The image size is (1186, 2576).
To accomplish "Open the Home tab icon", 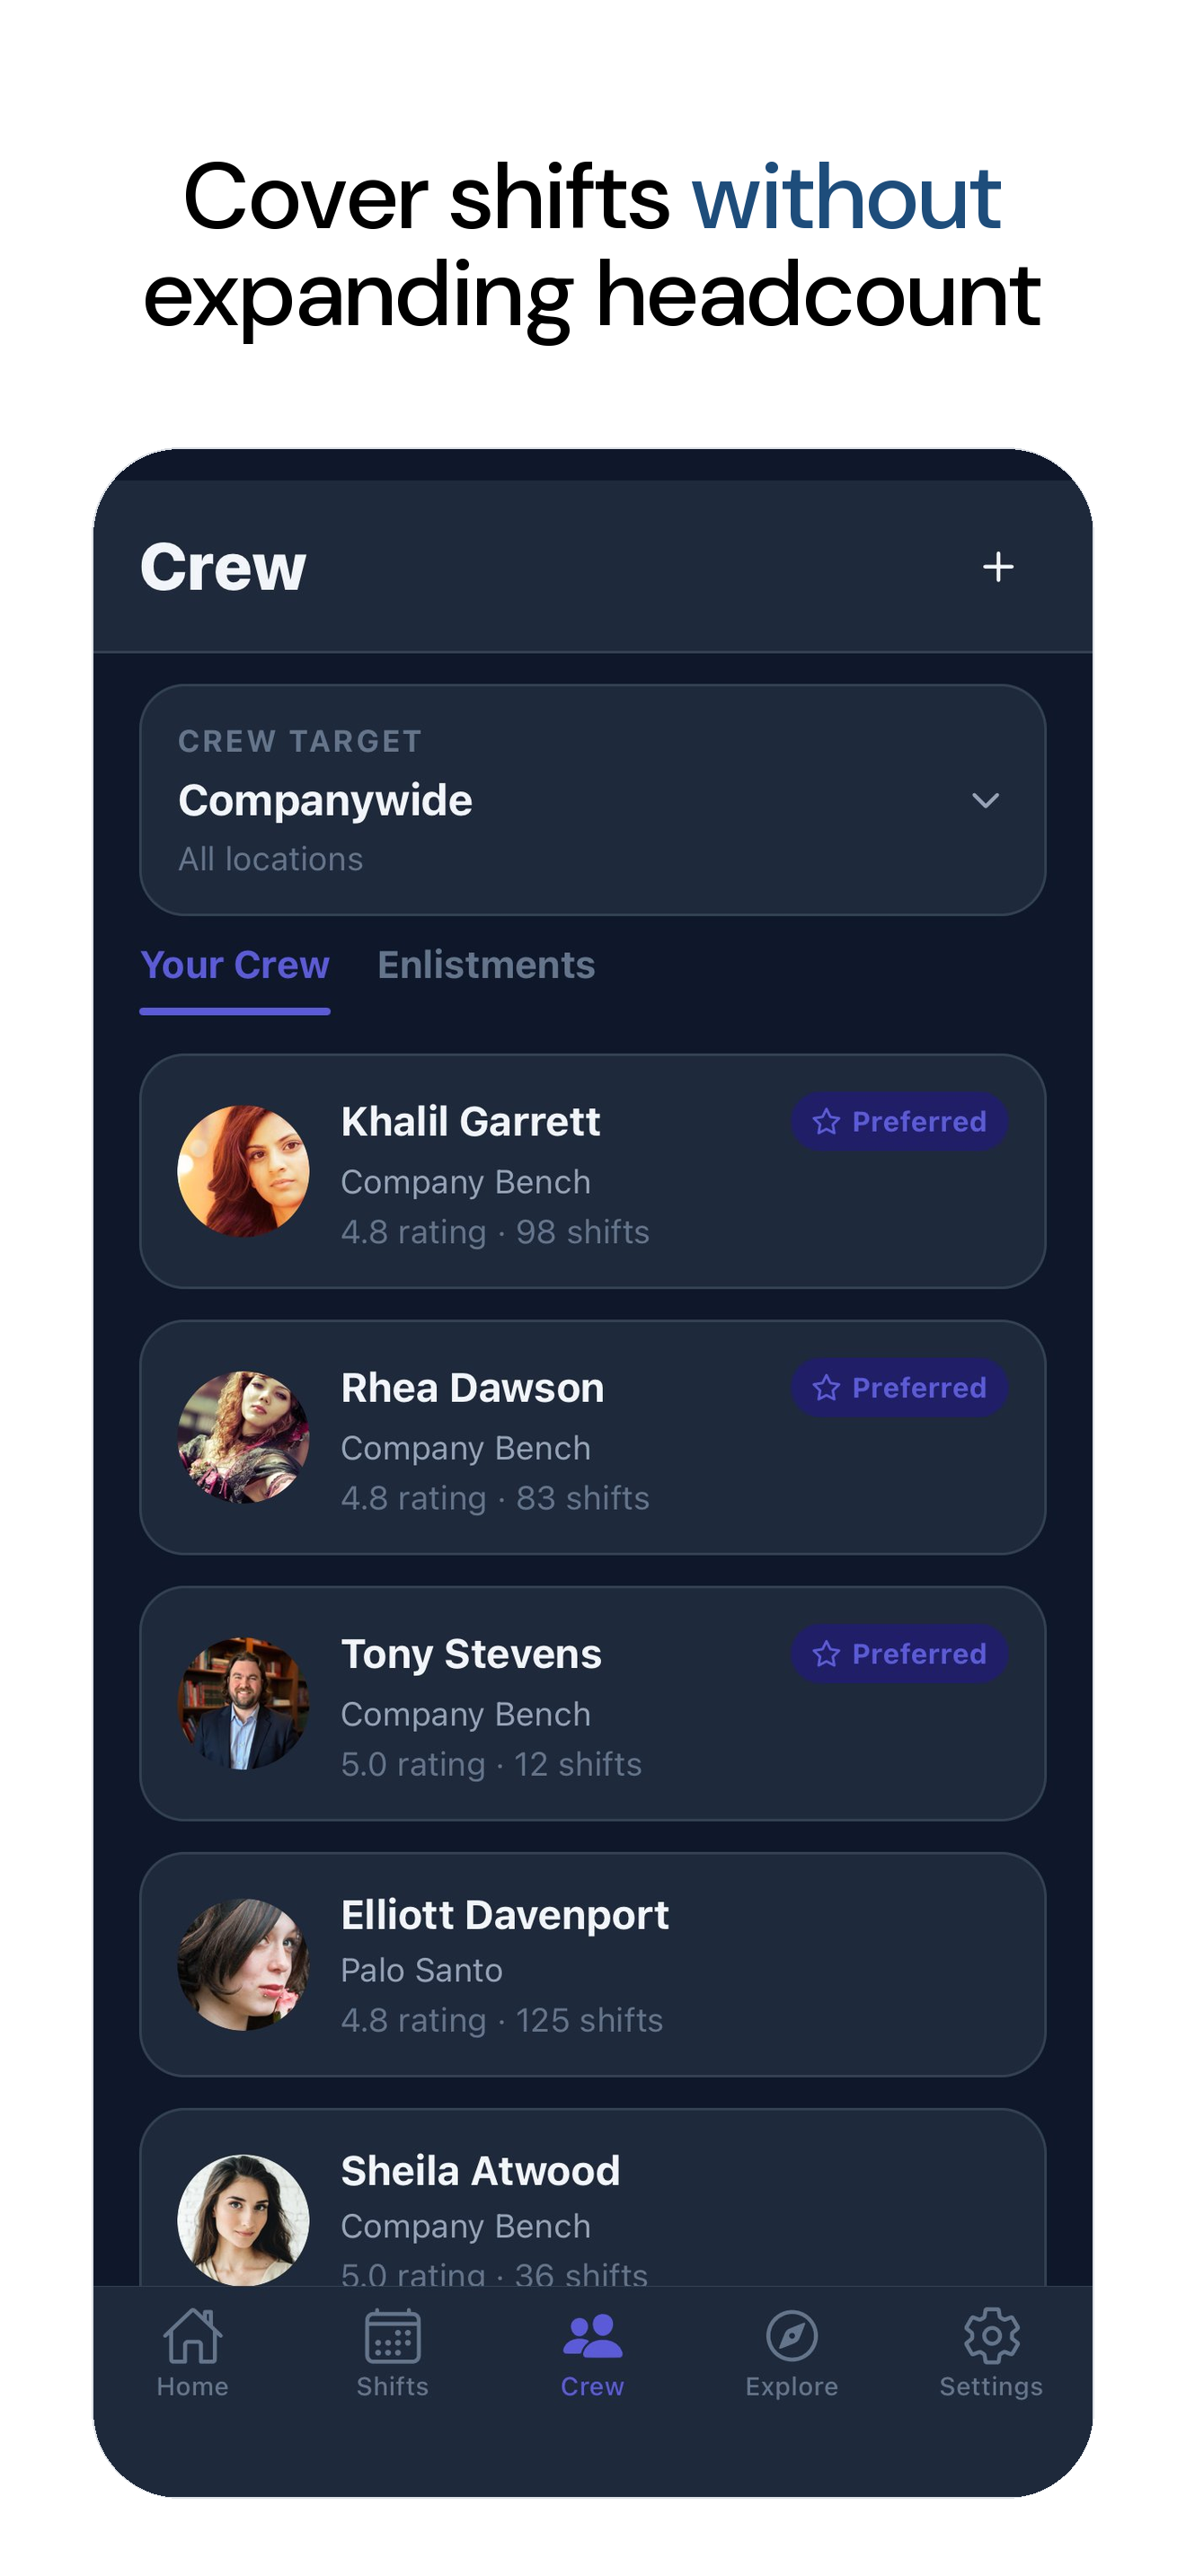I will pos(192,2335).
